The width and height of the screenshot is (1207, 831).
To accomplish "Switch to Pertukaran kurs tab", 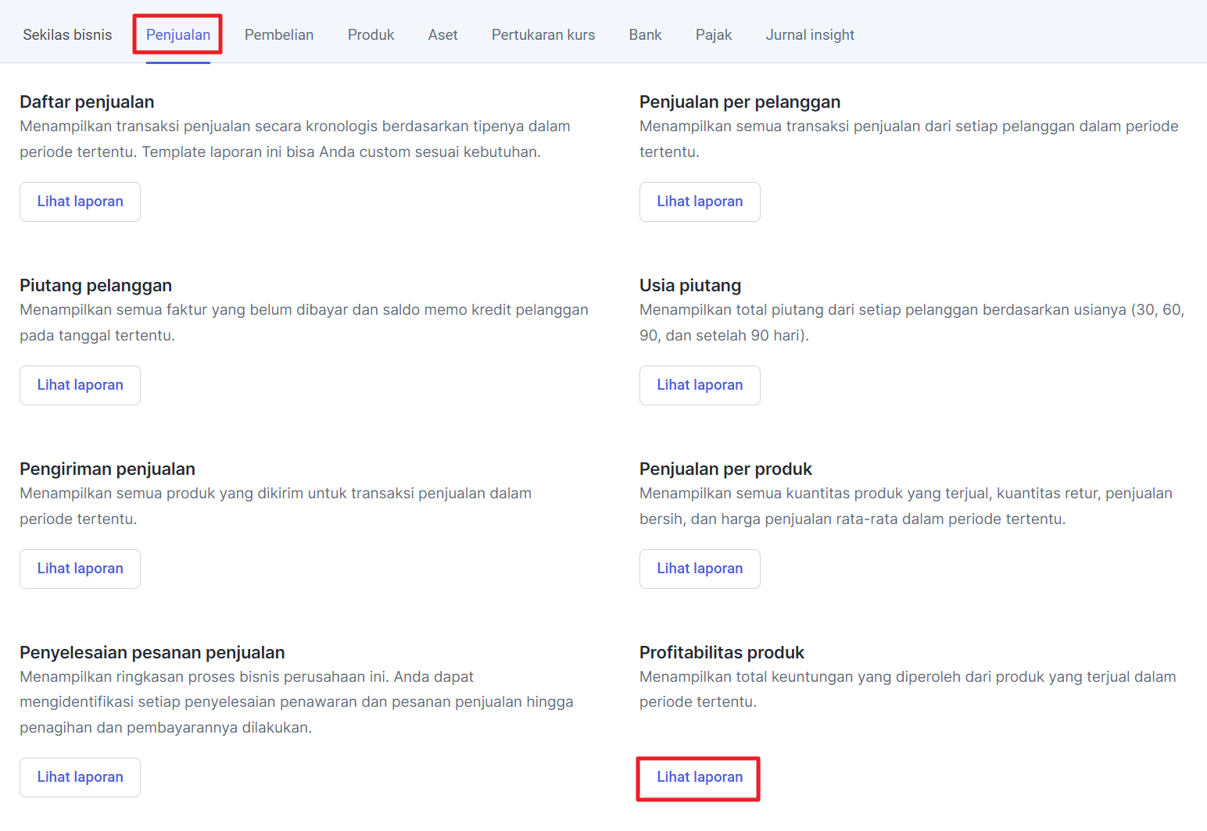I will tap(543, 35).
